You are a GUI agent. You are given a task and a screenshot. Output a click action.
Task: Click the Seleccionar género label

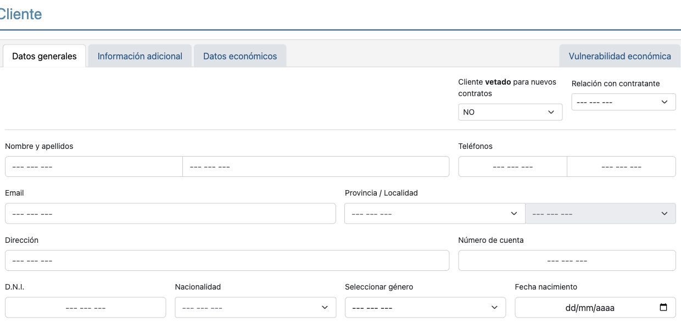379,287
